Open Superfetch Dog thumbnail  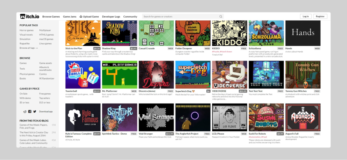(x=193, y=75)
